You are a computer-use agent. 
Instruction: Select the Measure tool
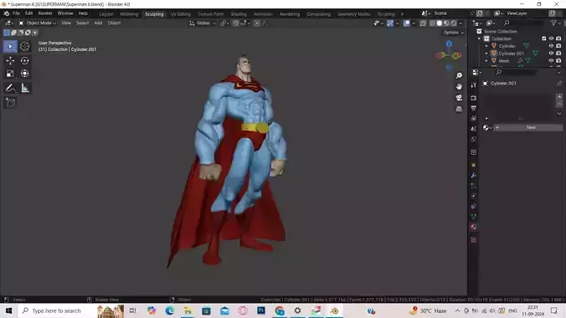point(24,88)
